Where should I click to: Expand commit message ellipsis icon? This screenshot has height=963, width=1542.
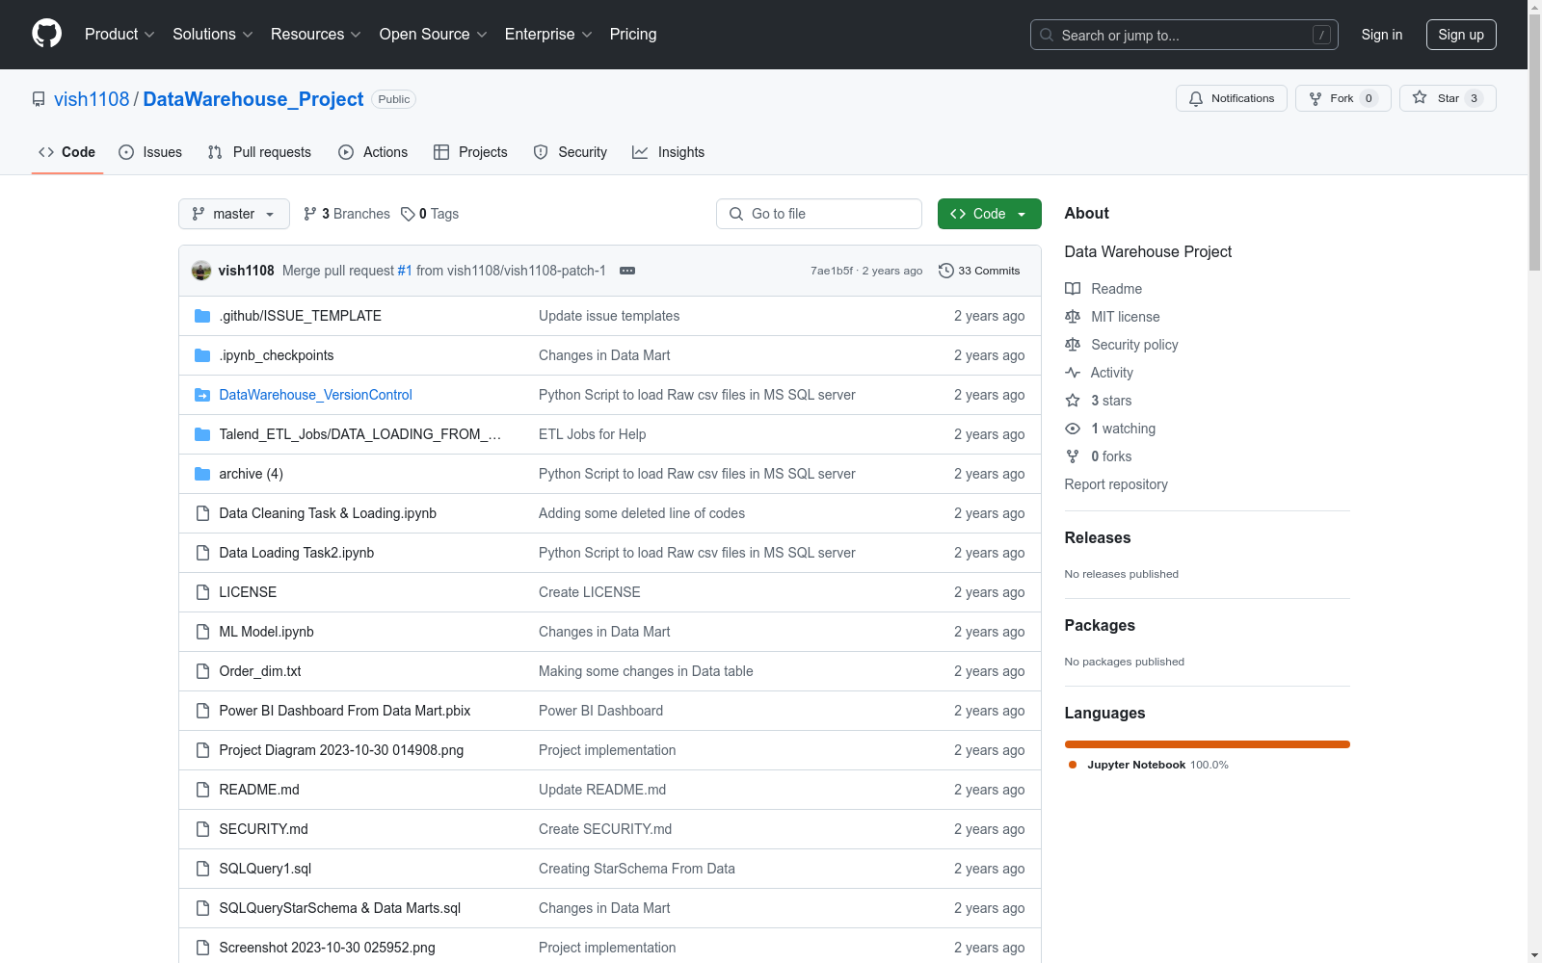[627, 271]
